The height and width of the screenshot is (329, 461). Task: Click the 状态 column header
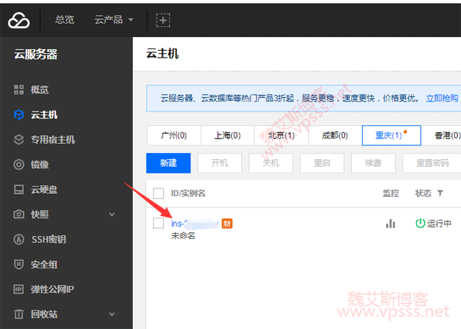(423, 193)
